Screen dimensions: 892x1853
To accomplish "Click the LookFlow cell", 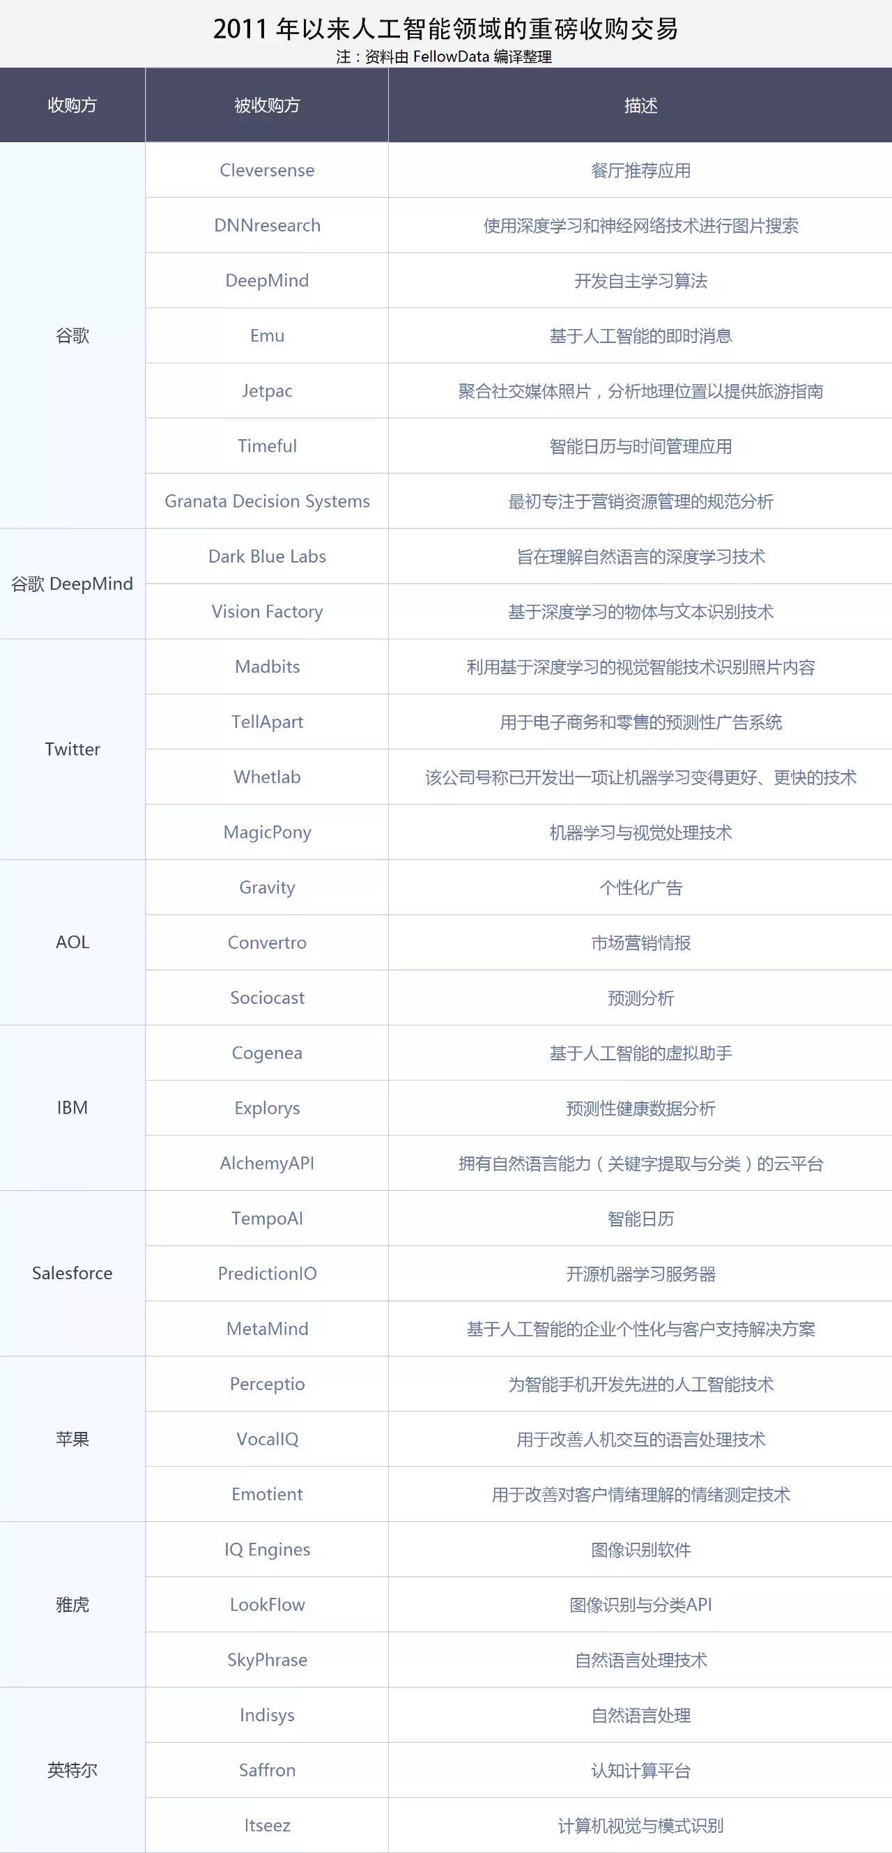I will (267, 1605).
